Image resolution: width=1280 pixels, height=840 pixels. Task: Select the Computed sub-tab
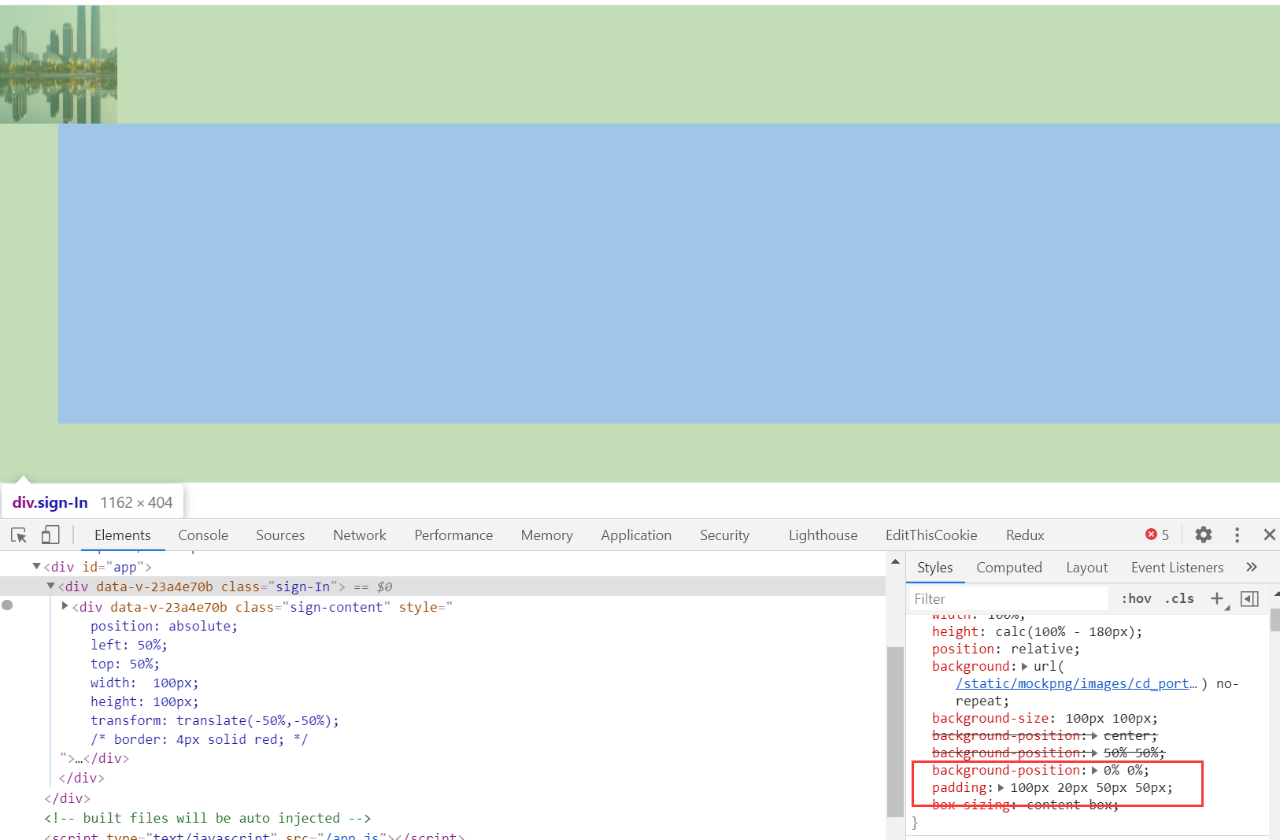point(1009,568)
